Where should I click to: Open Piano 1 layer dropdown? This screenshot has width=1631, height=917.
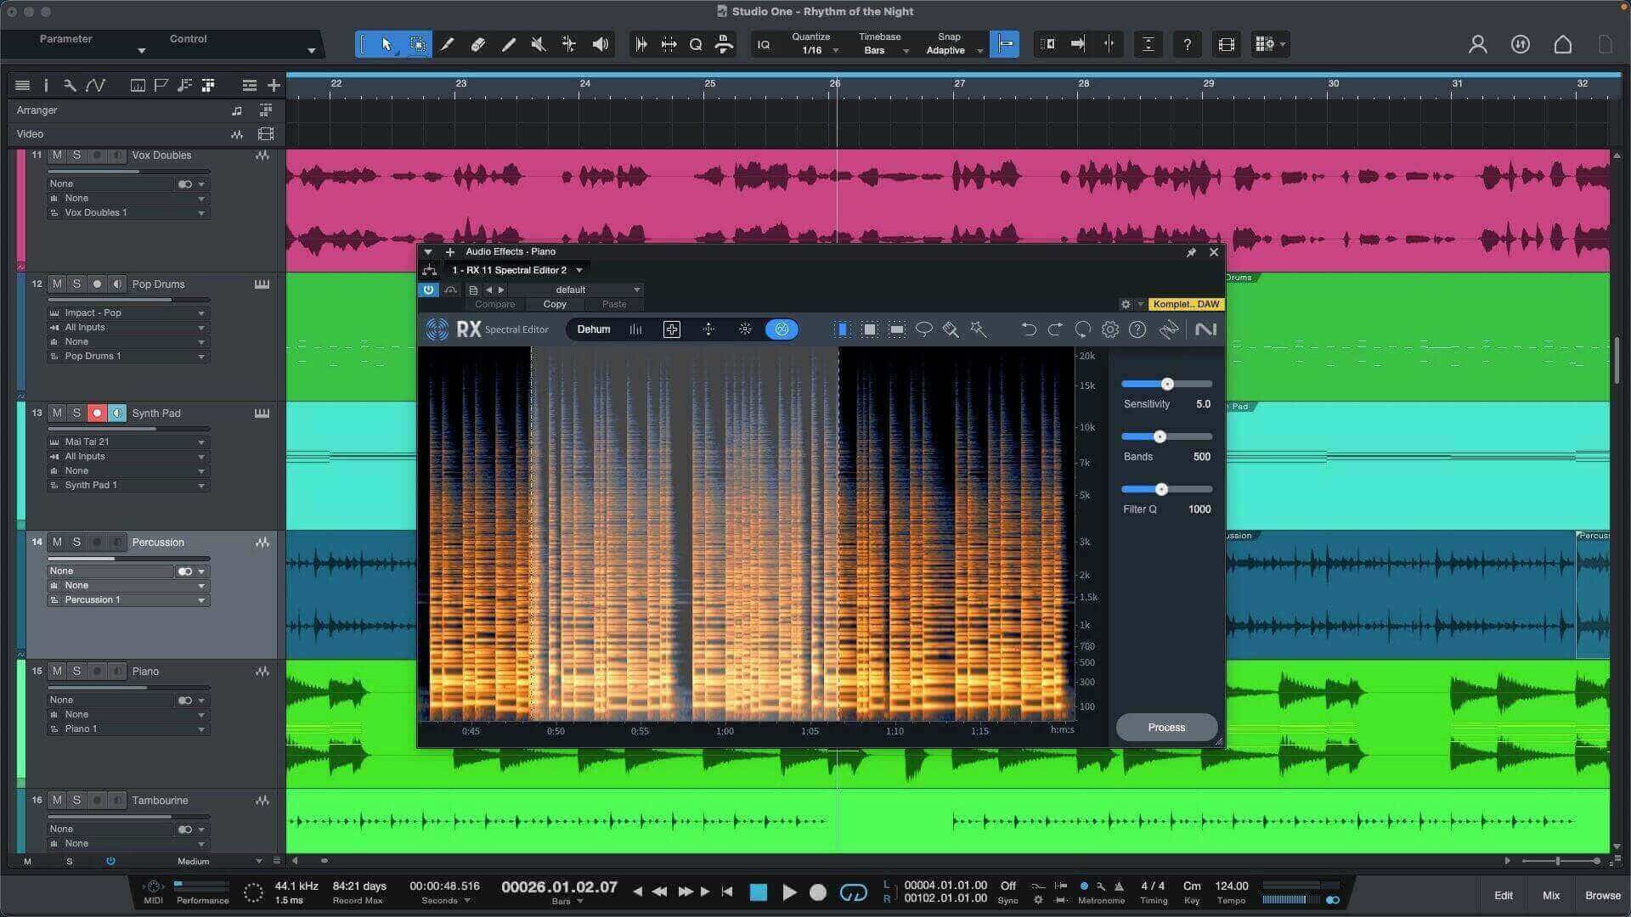[128, 729]
